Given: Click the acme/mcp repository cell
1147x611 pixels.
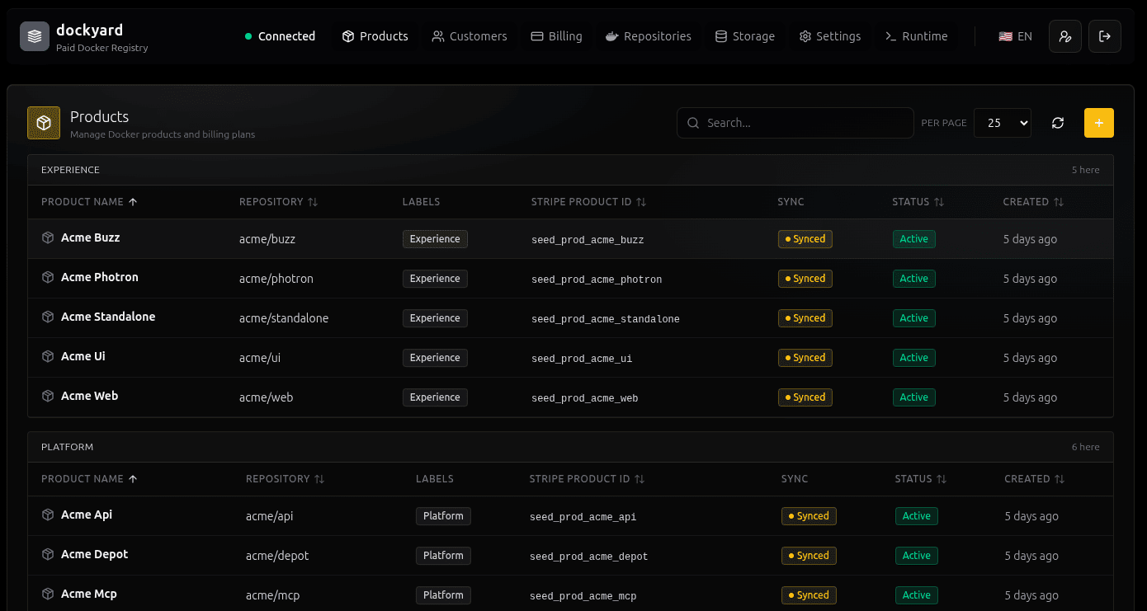Looking at the screenshot, I should click(273, 595).
